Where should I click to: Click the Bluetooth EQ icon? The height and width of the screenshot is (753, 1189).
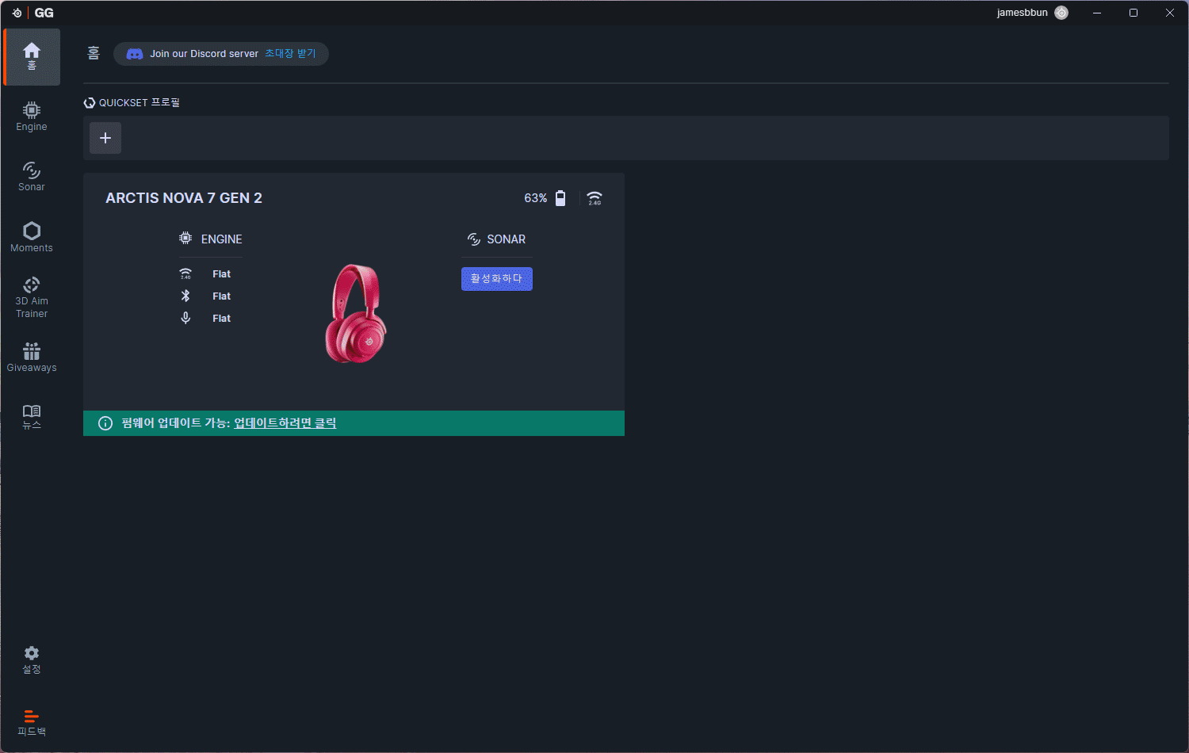[x=185, y=296]
